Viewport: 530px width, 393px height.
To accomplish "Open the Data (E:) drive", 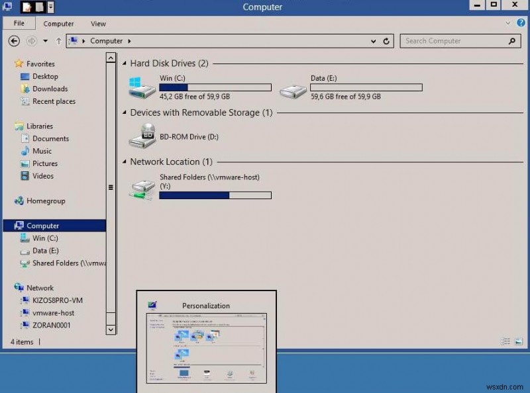I will (x=293, y=87).
